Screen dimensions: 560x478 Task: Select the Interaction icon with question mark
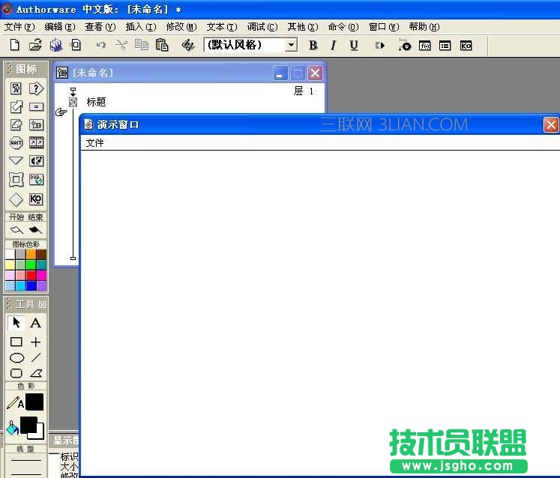(36, 88)
